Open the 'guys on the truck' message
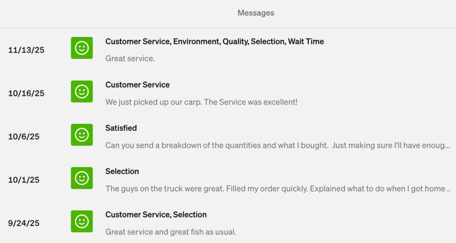The height and width of the screenshot is (243, 456). pos(277,189)
